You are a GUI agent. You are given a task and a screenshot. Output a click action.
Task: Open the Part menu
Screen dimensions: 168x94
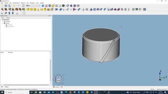[x=28, y=3]
